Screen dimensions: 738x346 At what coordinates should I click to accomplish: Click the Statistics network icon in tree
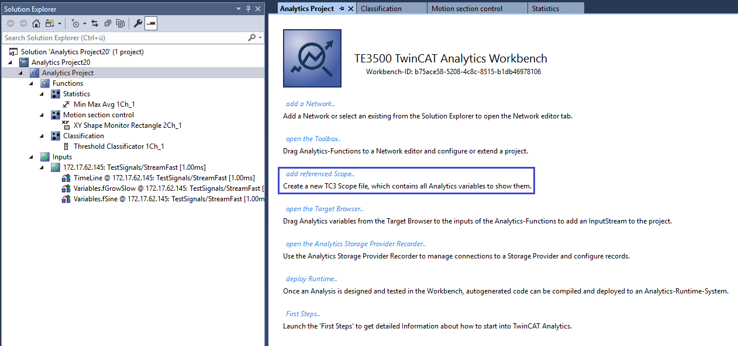(x=56, y=94)
